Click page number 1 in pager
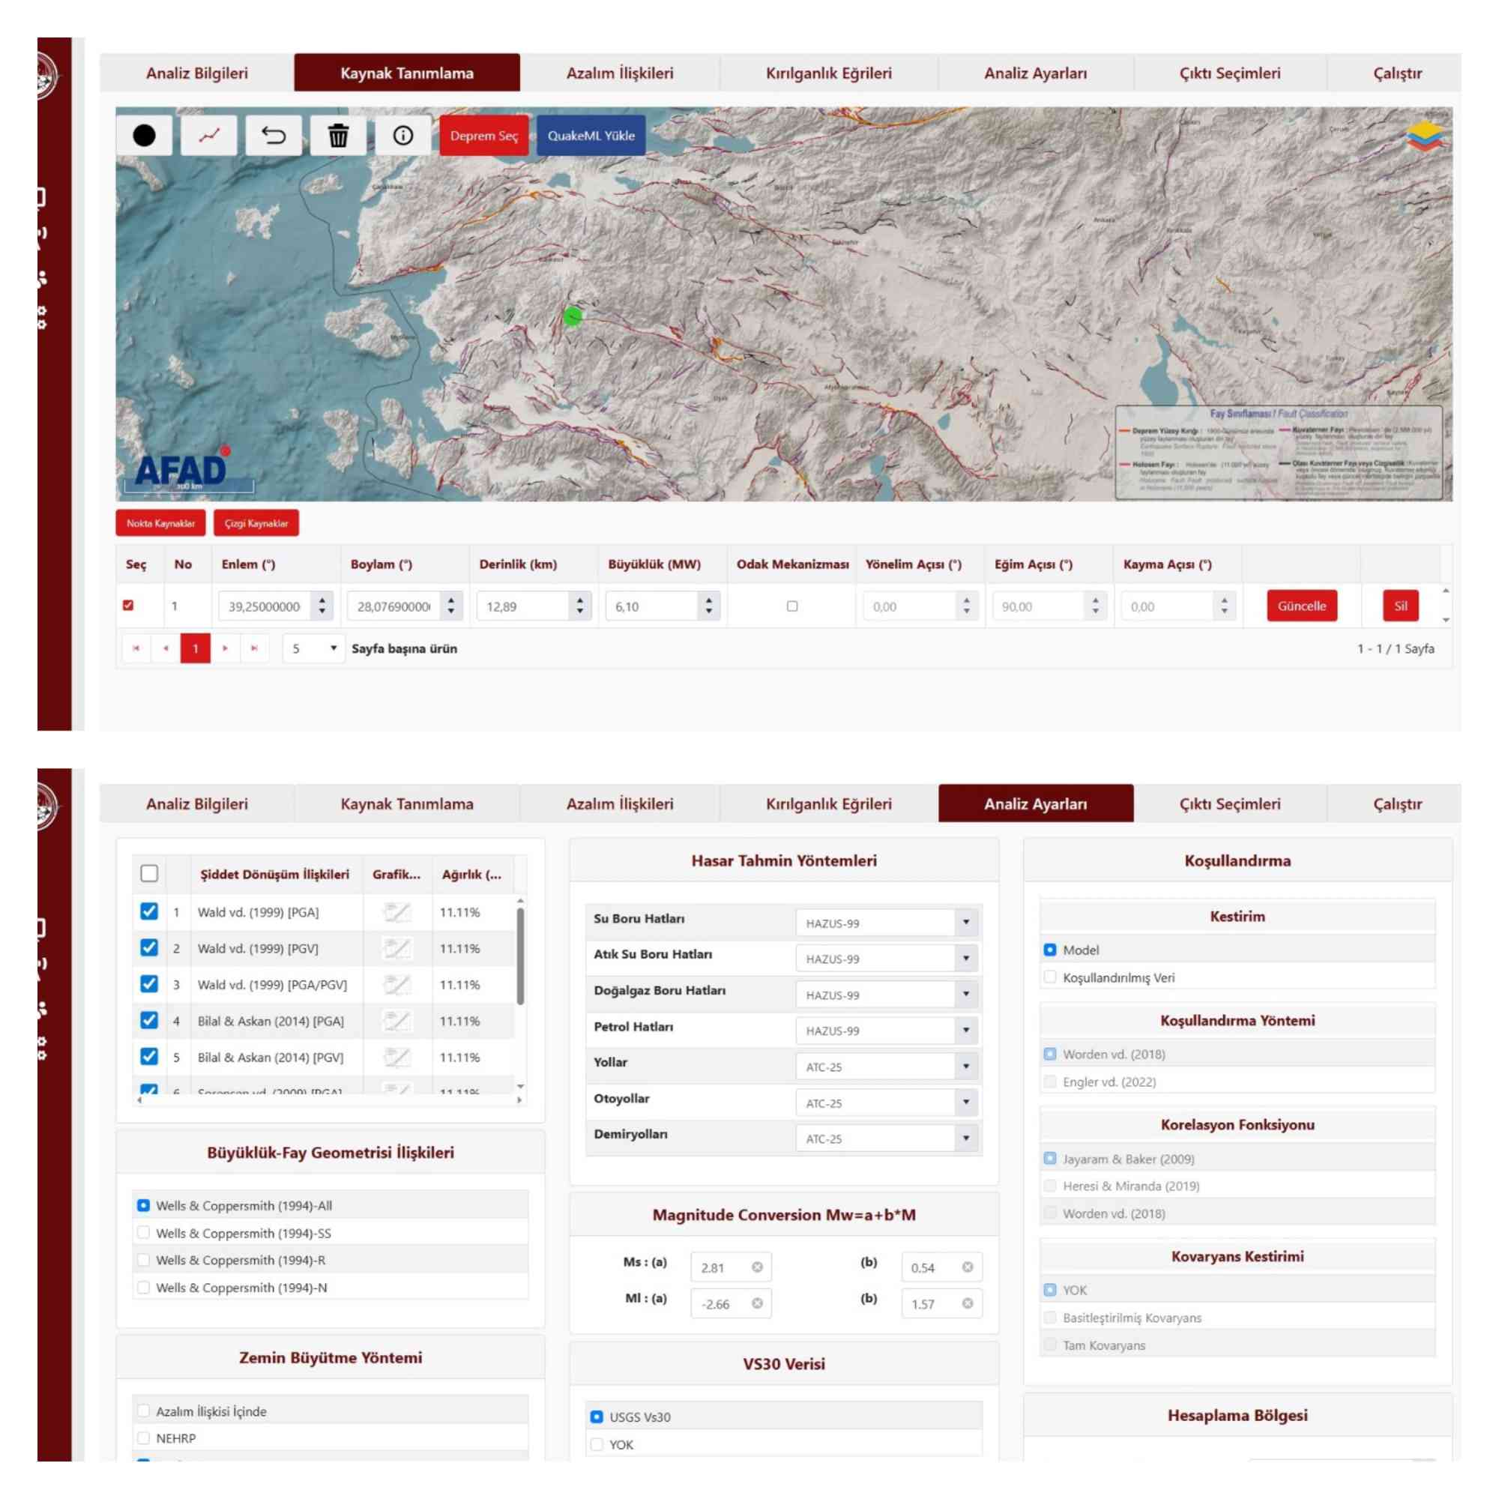The image size is (1499, 1499). [196, 648]
